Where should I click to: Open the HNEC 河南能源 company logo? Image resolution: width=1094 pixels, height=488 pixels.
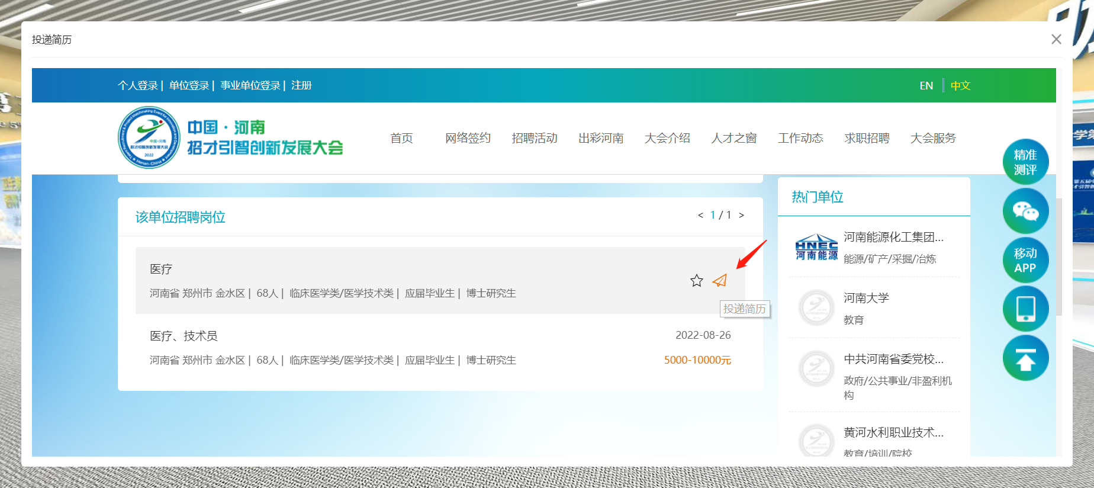point(816,247)
